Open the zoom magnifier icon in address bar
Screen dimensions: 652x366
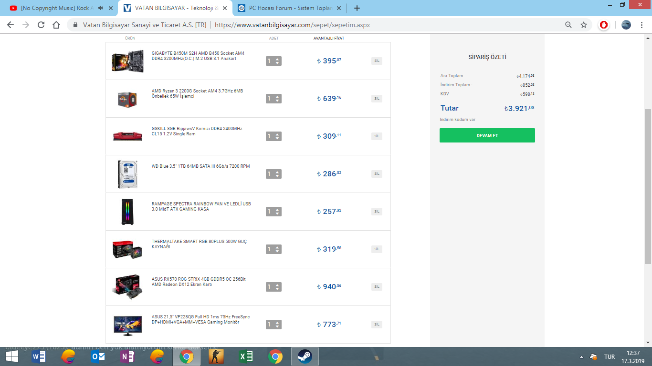point(568,25)
